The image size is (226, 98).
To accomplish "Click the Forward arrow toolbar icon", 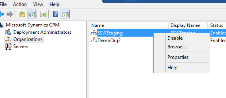I will 10,14.
